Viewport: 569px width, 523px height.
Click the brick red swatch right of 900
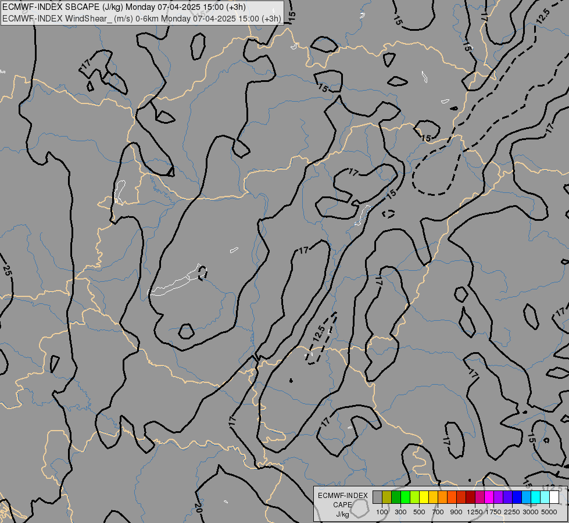tap(461, 497)
